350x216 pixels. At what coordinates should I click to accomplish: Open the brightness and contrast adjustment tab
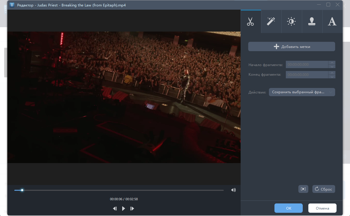click(292, 22)
